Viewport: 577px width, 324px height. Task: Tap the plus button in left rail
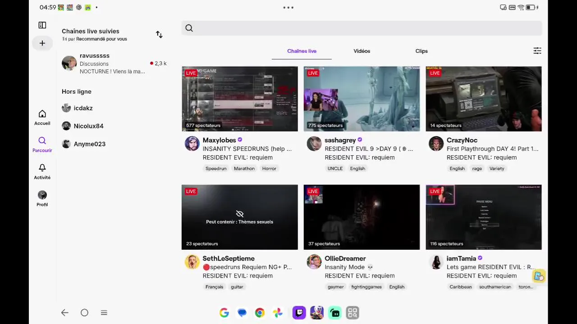pyautogui.click(x=42, y=43)
